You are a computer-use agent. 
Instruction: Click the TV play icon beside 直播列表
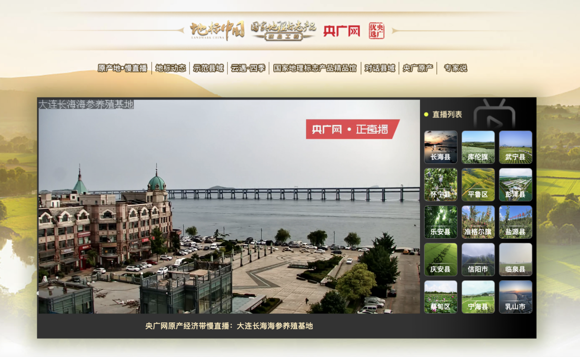point(494,115)
